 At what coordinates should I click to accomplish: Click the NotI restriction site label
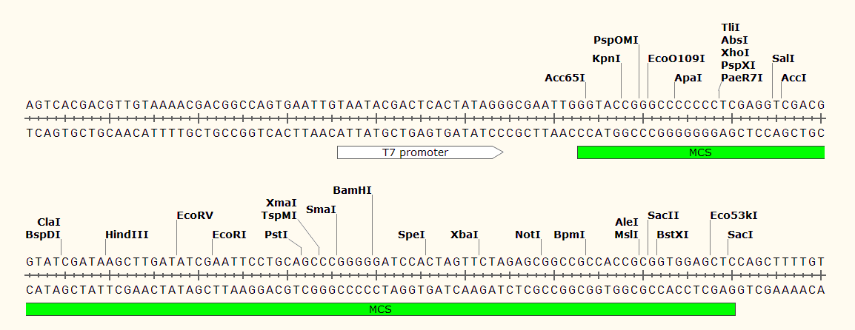pyautogui.click(x=528, y=235)
